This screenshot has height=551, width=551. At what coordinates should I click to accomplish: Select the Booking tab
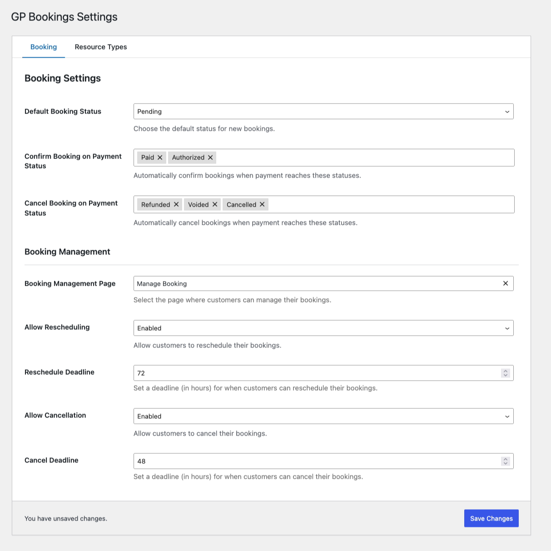point(44,47)
